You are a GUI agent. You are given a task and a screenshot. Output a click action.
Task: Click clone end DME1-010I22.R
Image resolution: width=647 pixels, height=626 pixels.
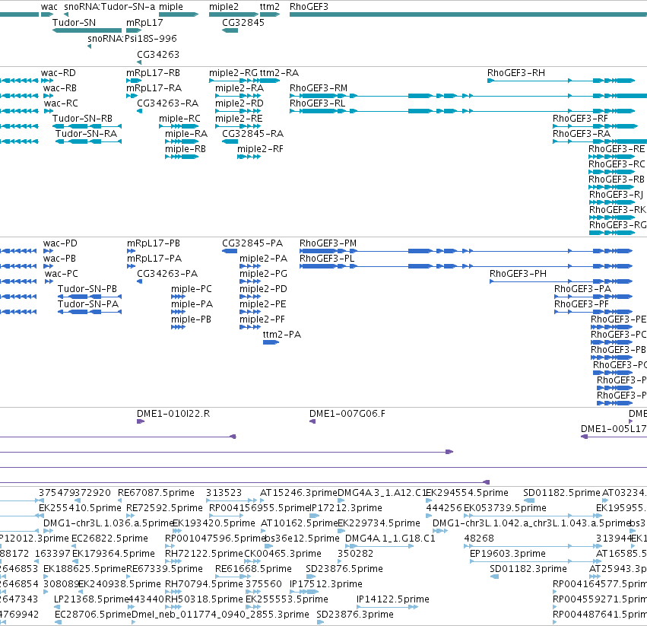pyautogui.click(x=141, y=421)
